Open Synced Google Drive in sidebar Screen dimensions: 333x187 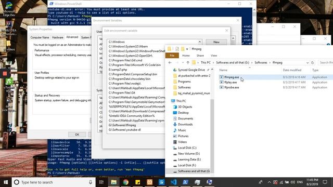pos(191,70)
